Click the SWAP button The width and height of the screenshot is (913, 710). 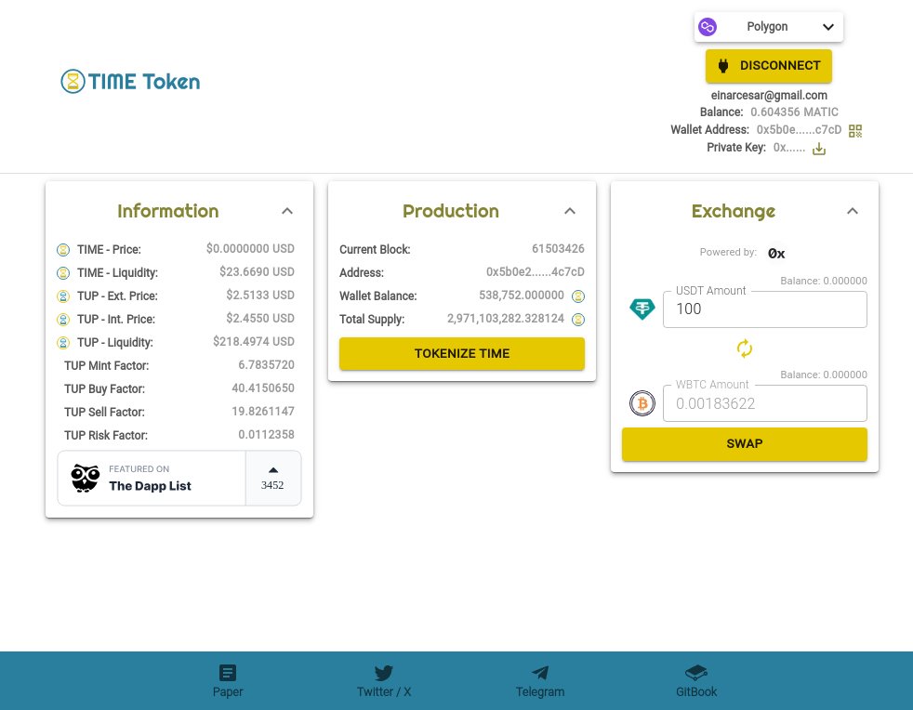click(744, 444)
